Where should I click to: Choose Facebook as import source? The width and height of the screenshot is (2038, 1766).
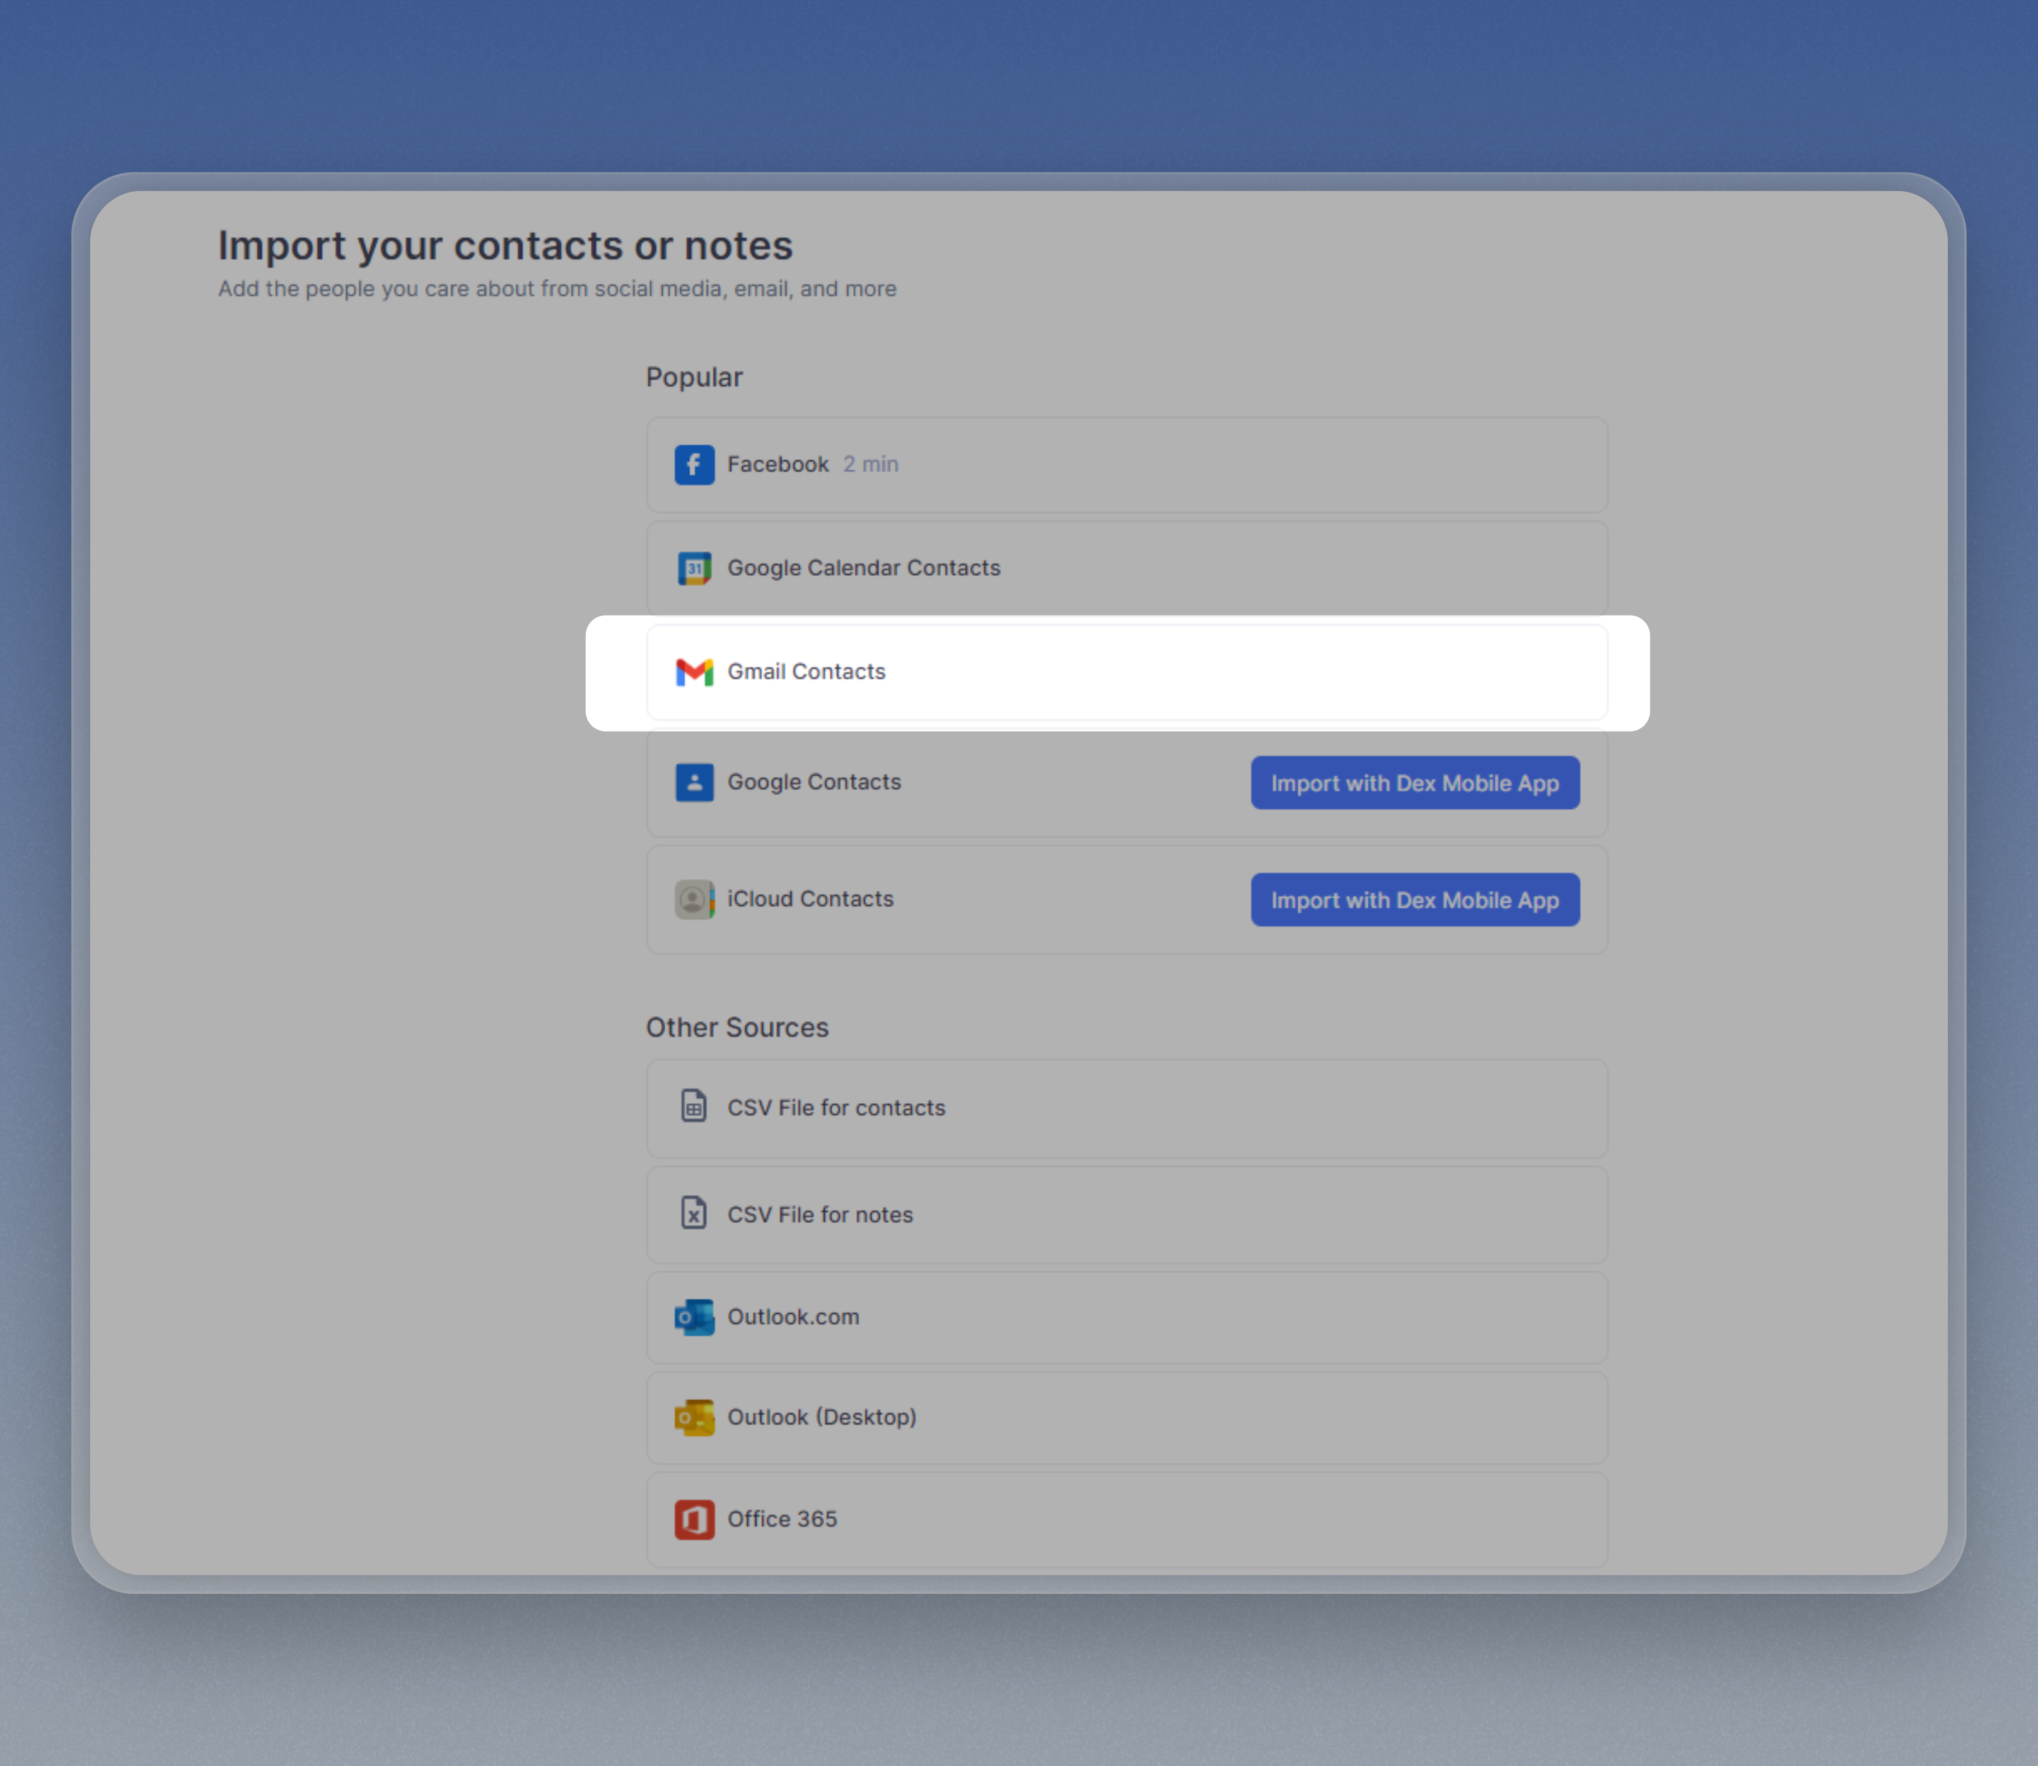(x=777, y=464)
